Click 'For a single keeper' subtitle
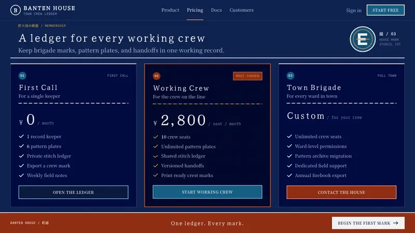Viewport: 415px width, 233px height. pyautogui.click(x=39, y=96)
